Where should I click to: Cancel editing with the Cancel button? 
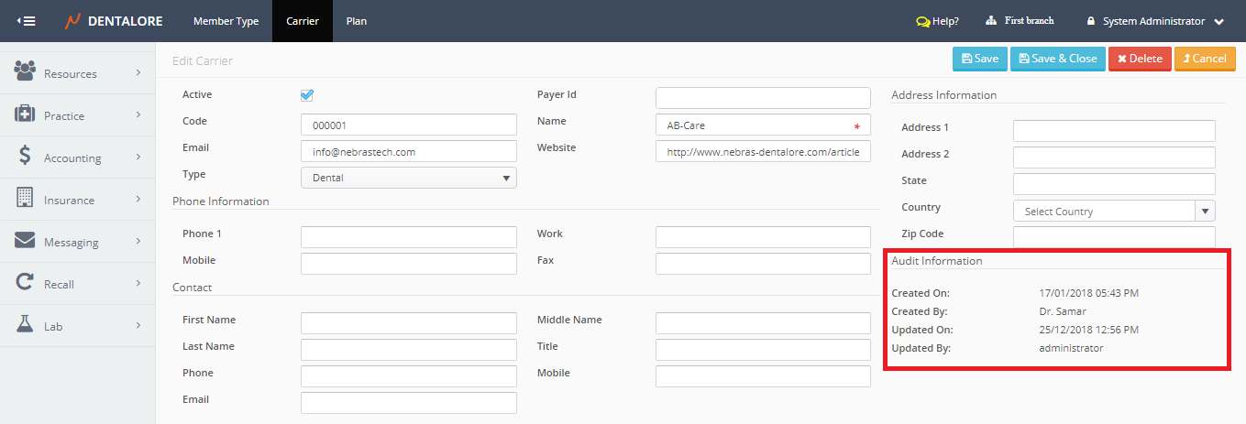pyautogui.click(x=1204, y=59)
